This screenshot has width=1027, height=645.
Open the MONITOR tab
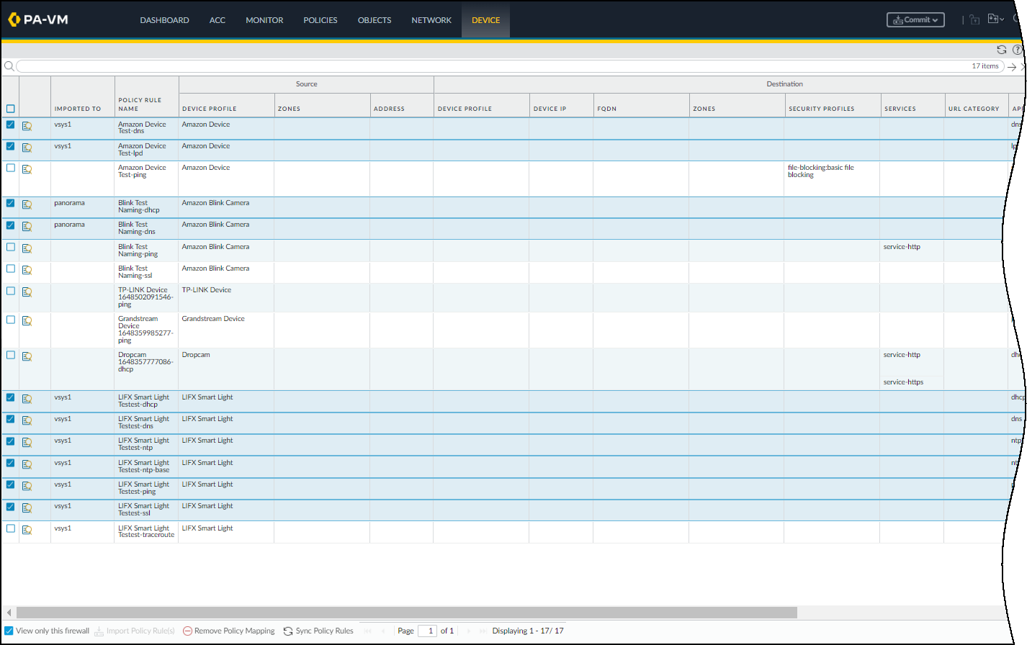click(264, 20)
